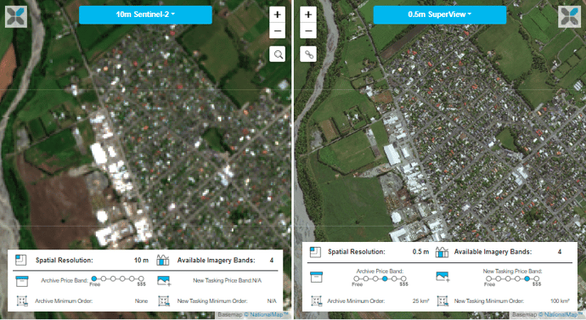Screen dimensions: 586x320
Task: Zoom in on the Sentinel-2 map
Action: click(x=278, y=14)
